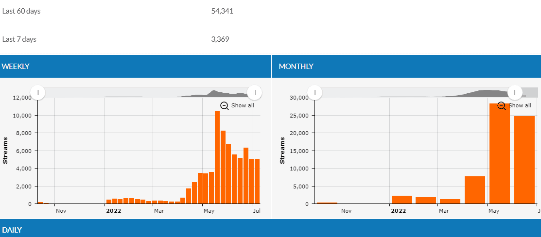Click the Weekly chart's right range handle
The width and height of the screenshot is (541, 237).
255,92
